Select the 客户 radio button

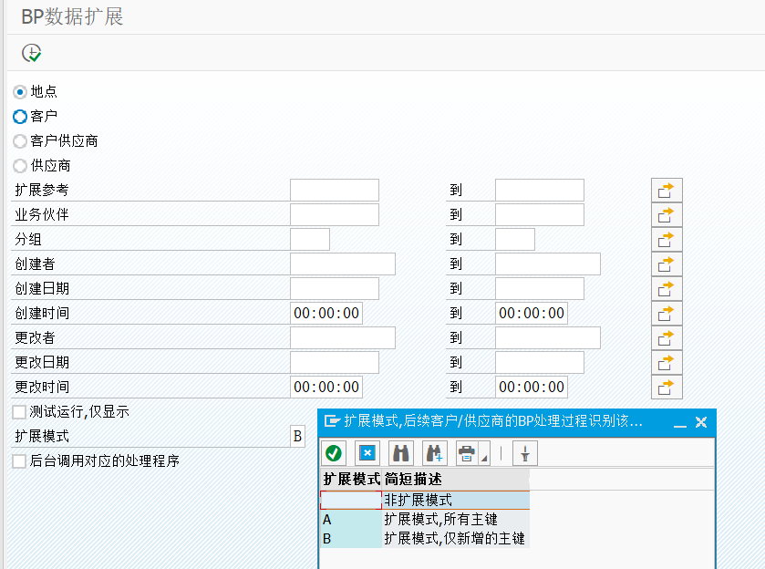coord(20,117)
